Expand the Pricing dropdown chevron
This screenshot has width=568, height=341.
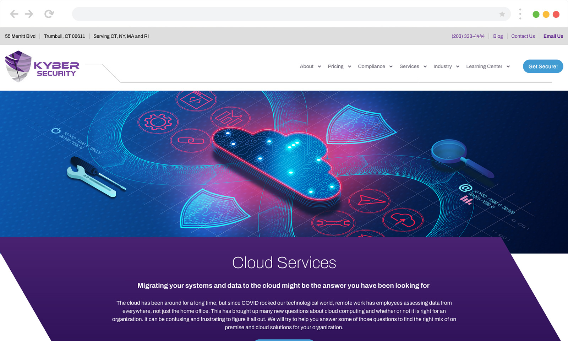[x=350, y=67]
